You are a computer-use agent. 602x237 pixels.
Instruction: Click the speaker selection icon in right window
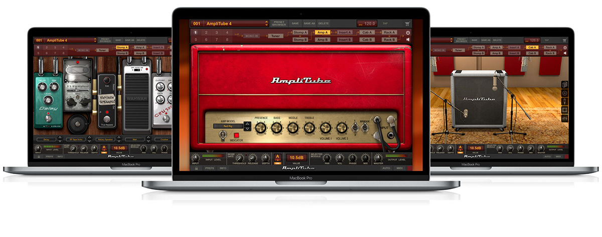click(564, 93)
